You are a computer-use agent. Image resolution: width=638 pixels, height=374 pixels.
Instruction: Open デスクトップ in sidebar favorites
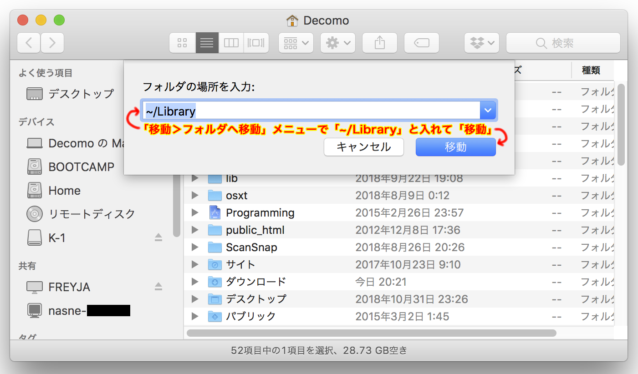pos(81,94)
